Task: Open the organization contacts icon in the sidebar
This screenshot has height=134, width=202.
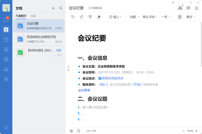Action: click(6, 69)
